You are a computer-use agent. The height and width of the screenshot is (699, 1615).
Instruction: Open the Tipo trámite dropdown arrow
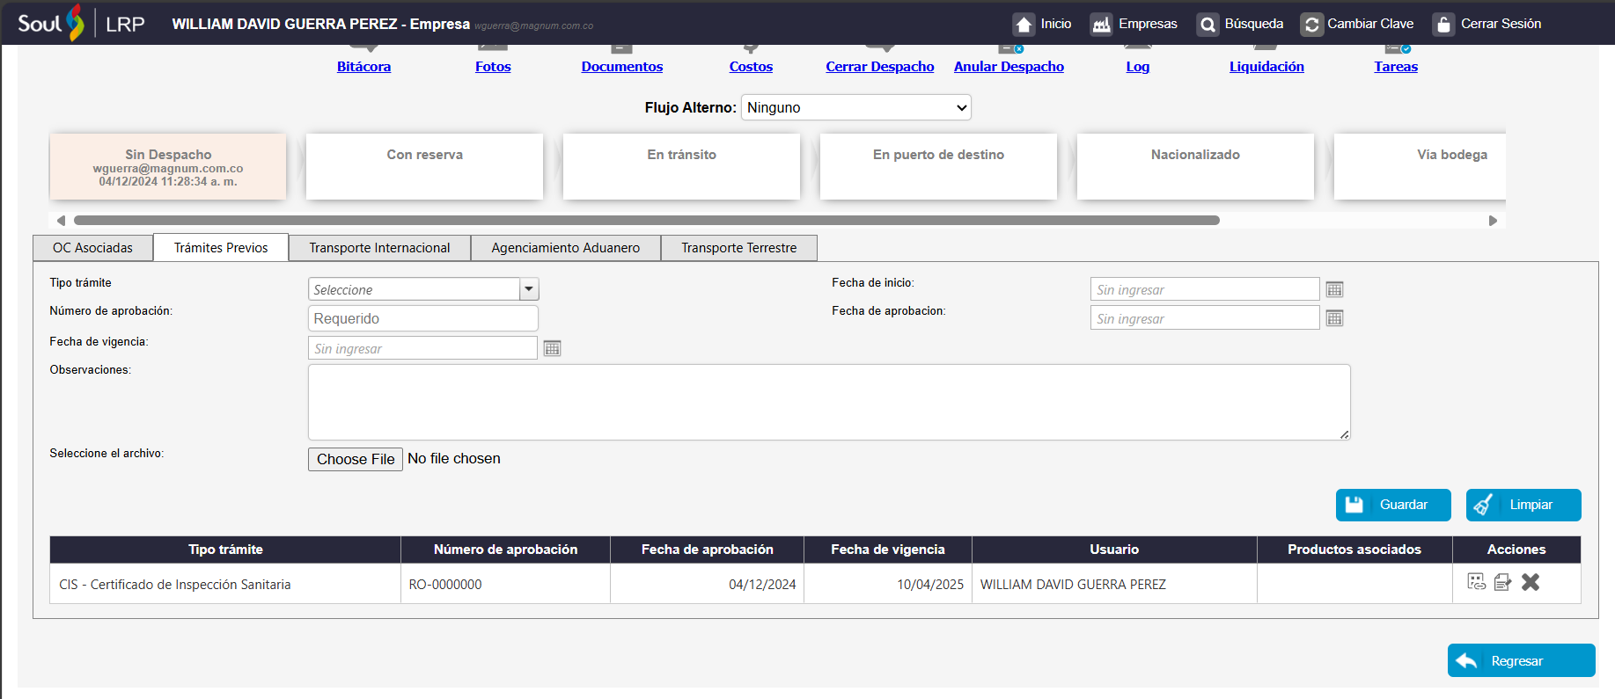pos(529,289)
